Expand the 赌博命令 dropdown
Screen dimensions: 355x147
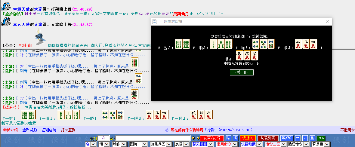point(298,144)
